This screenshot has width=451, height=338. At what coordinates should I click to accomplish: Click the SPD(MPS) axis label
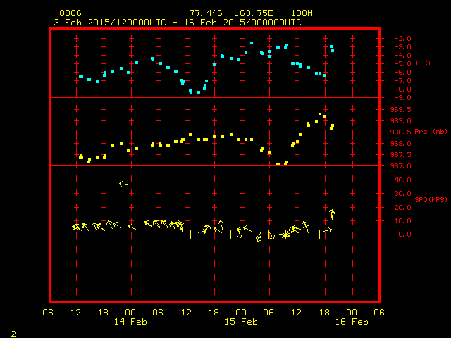click(431, 199)
